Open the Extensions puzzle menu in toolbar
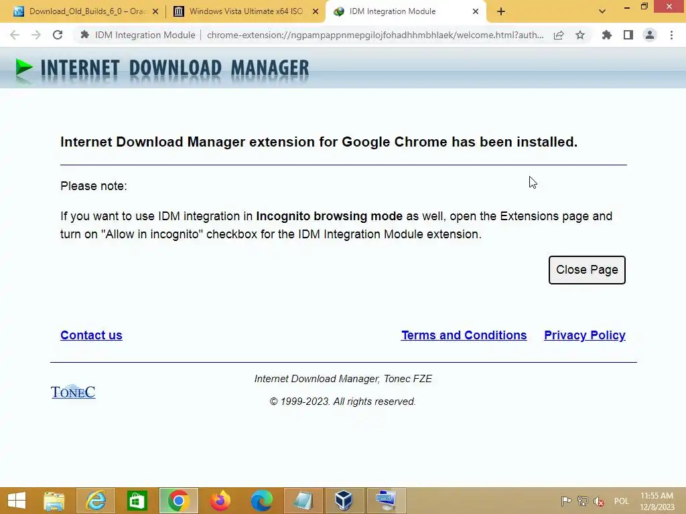This screenshot has width=686, height=514. tap(606, 35)
